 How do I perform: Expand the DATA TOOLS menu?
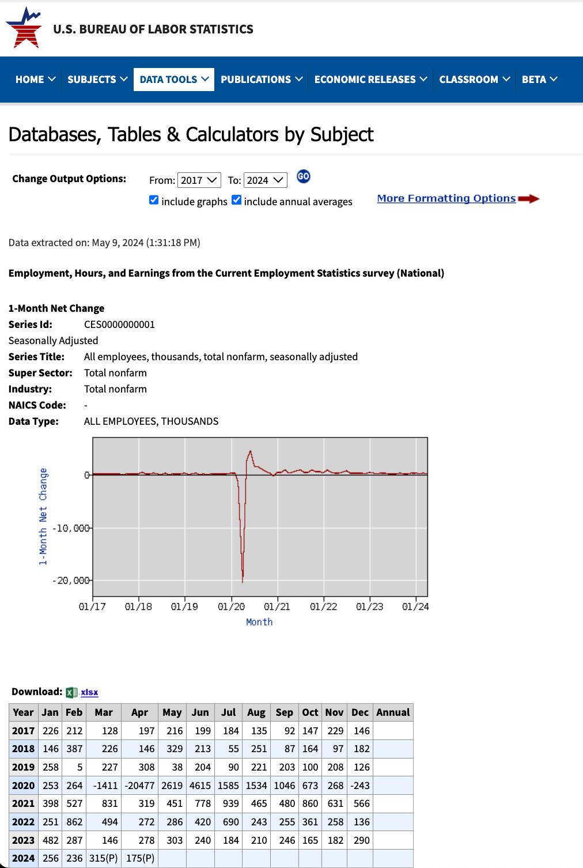tap(173, 80)
